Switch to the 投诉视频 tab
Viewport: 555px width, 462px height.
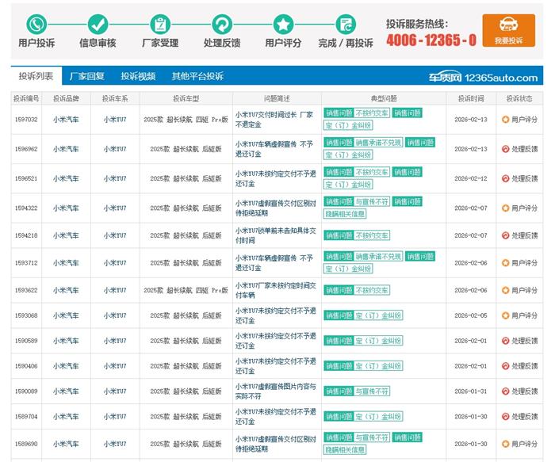pos(138,76)
